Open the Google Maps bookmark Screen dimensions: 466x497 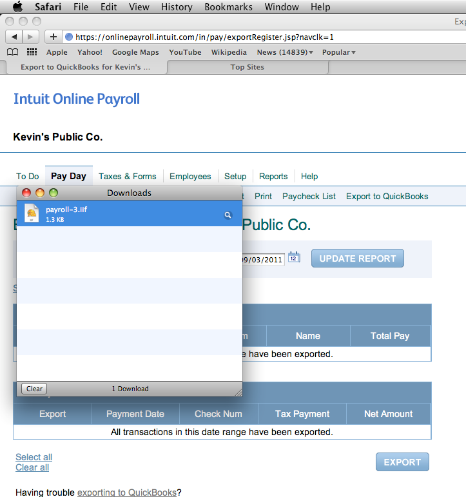[x=135, y=52]
